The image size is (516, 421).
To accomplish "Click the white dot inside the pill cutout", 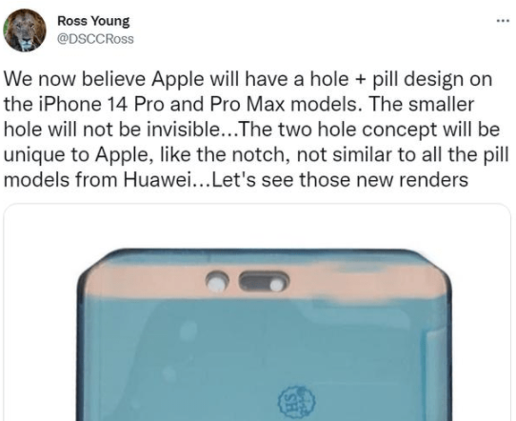I will [x=277, y=285].
